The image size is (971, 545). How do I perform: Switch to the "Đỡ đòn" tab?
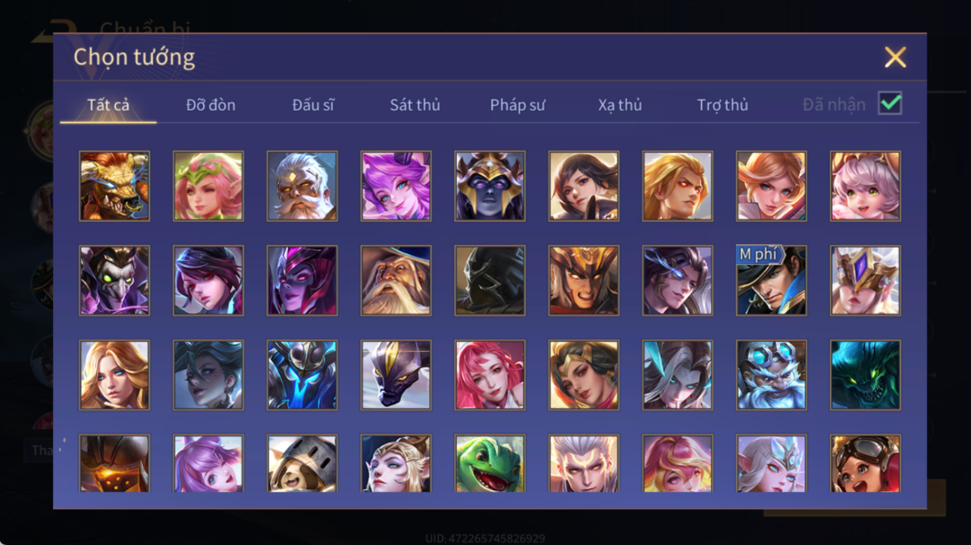click(x=211, y=105)
